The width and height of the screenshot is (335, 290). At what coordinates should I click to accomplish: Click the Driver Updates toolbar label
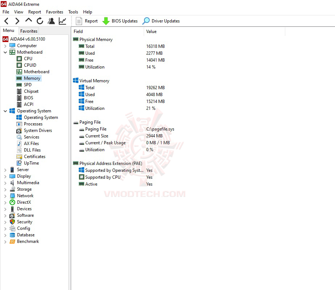[166, 21]
